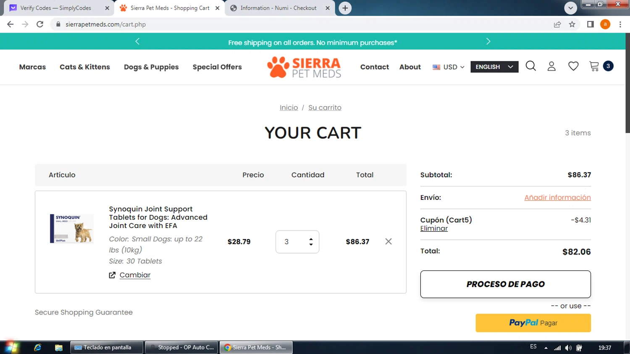Open the Chrome three-dot menu
Image resolution: width=630 pixels, height=354 pixels.
pyautogui.click(x=620, y=24)
